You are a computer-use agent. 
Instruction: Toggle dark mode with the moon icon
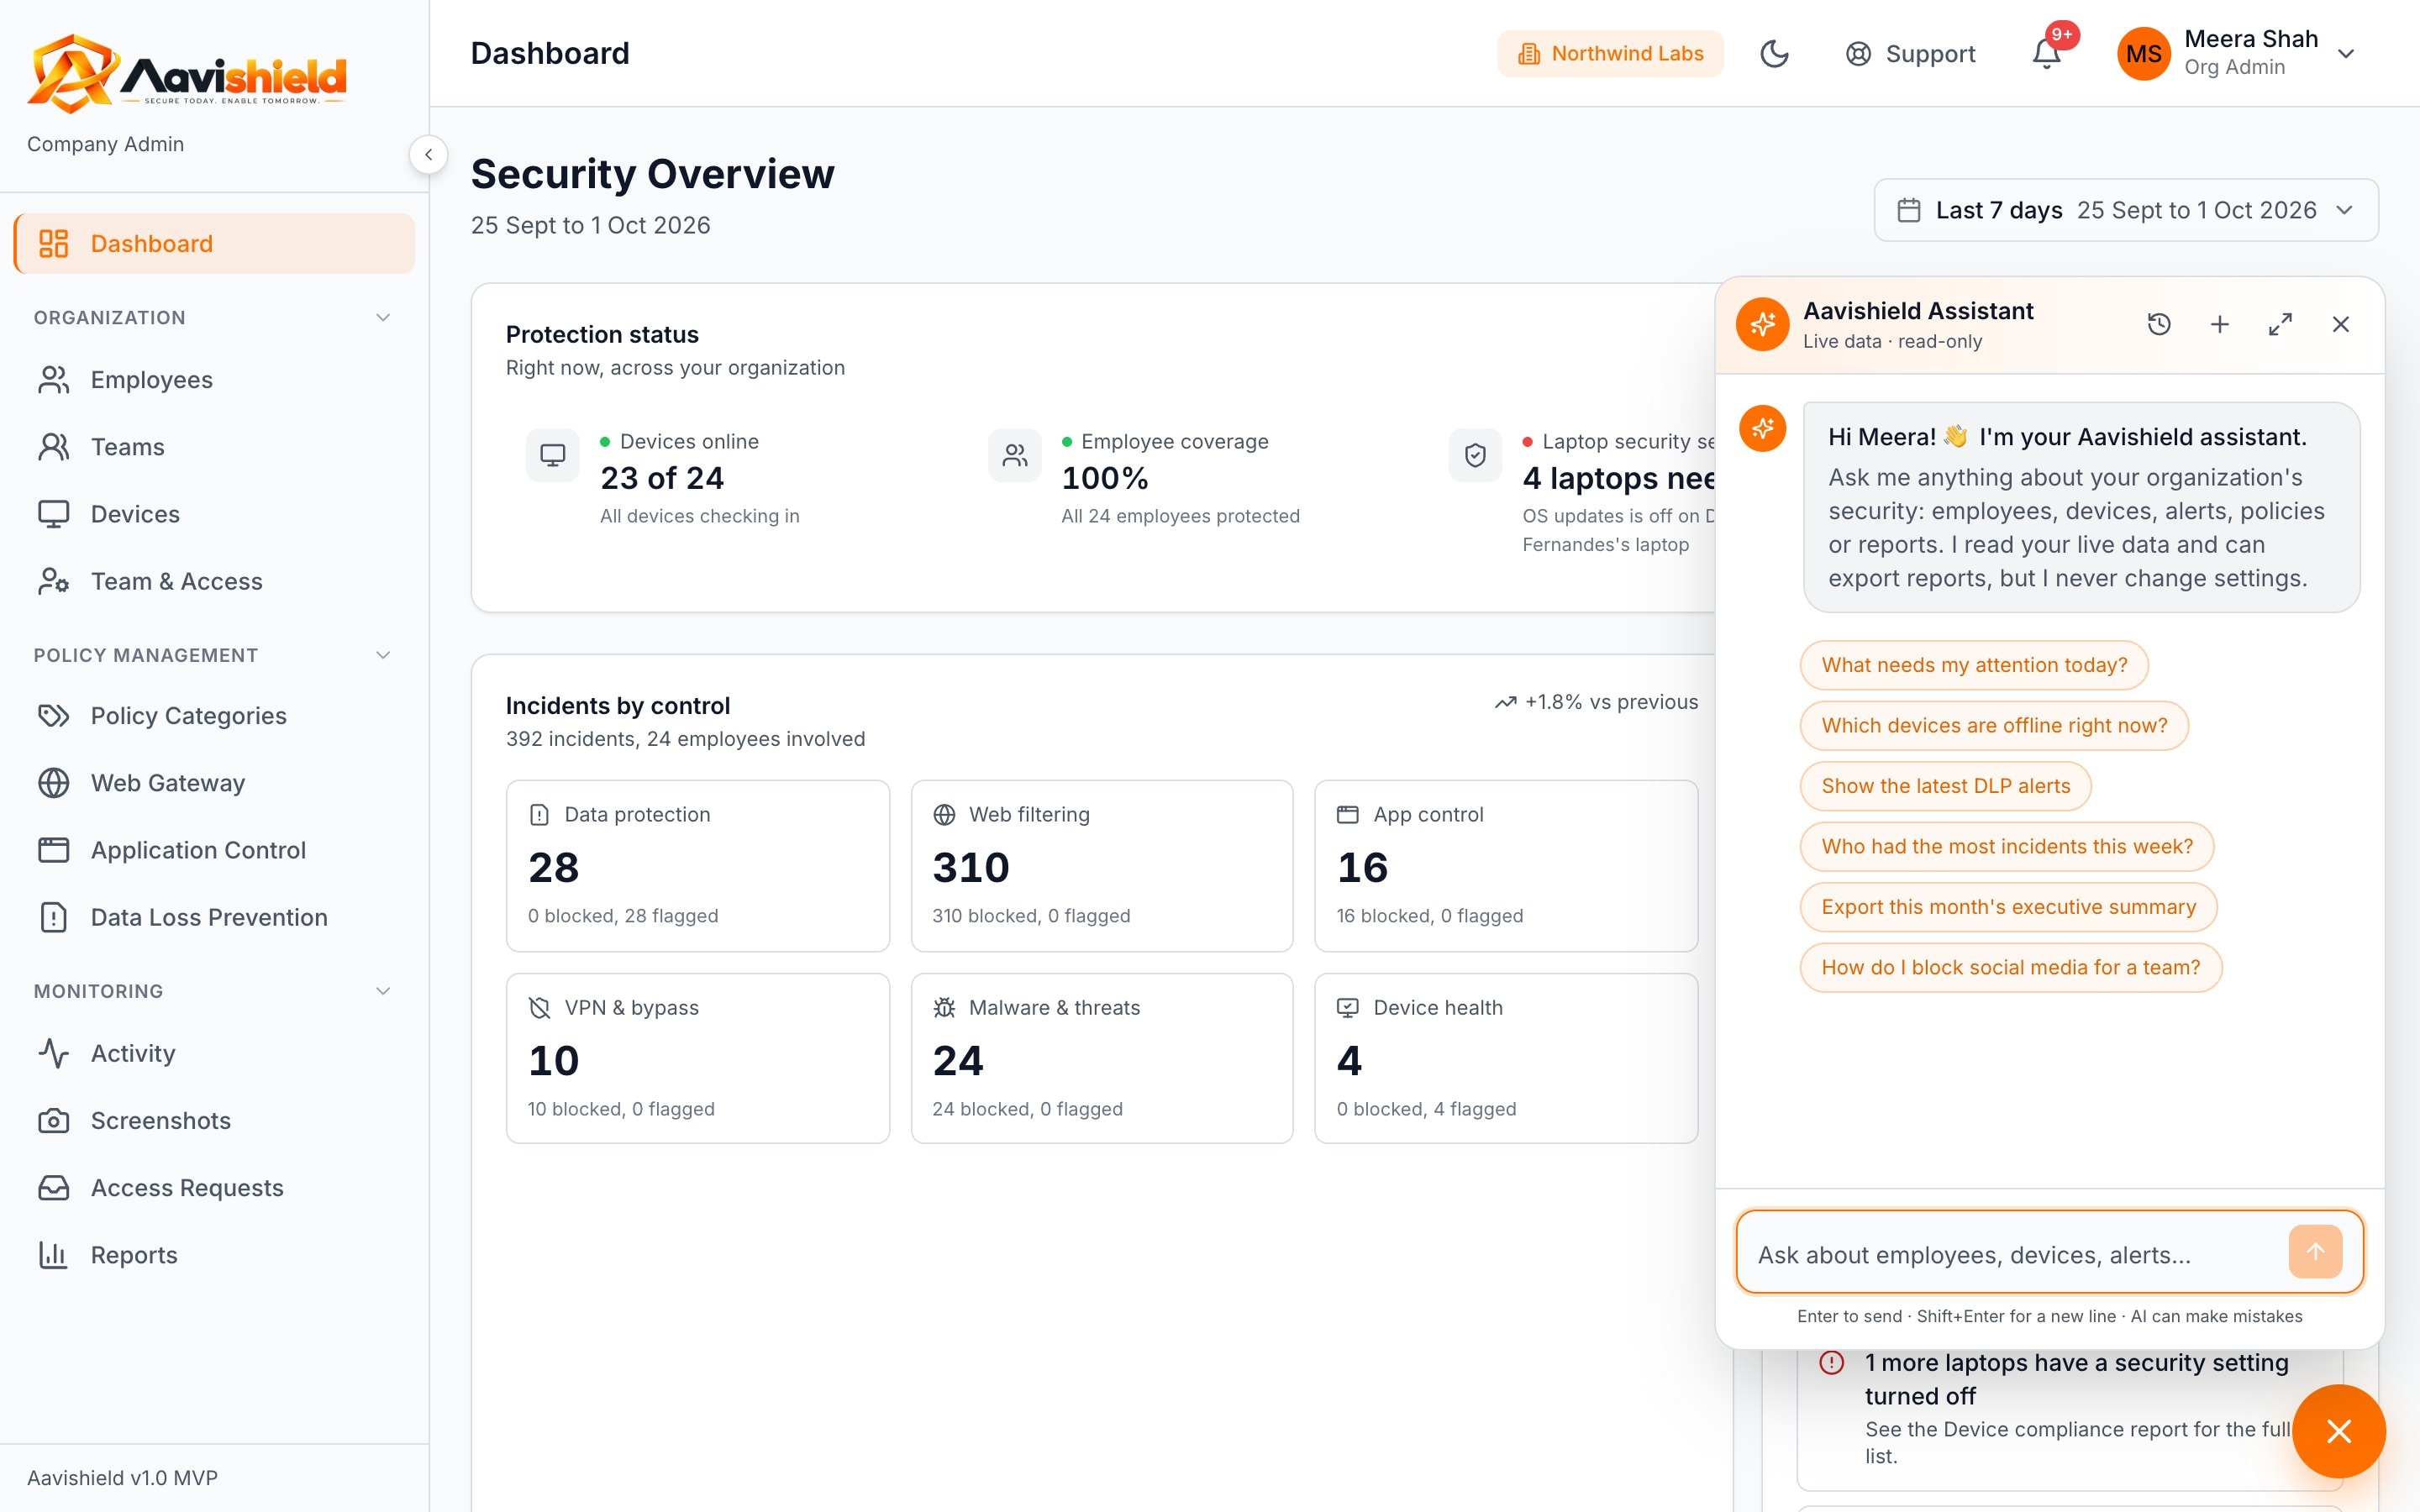tap(1773, 54)
